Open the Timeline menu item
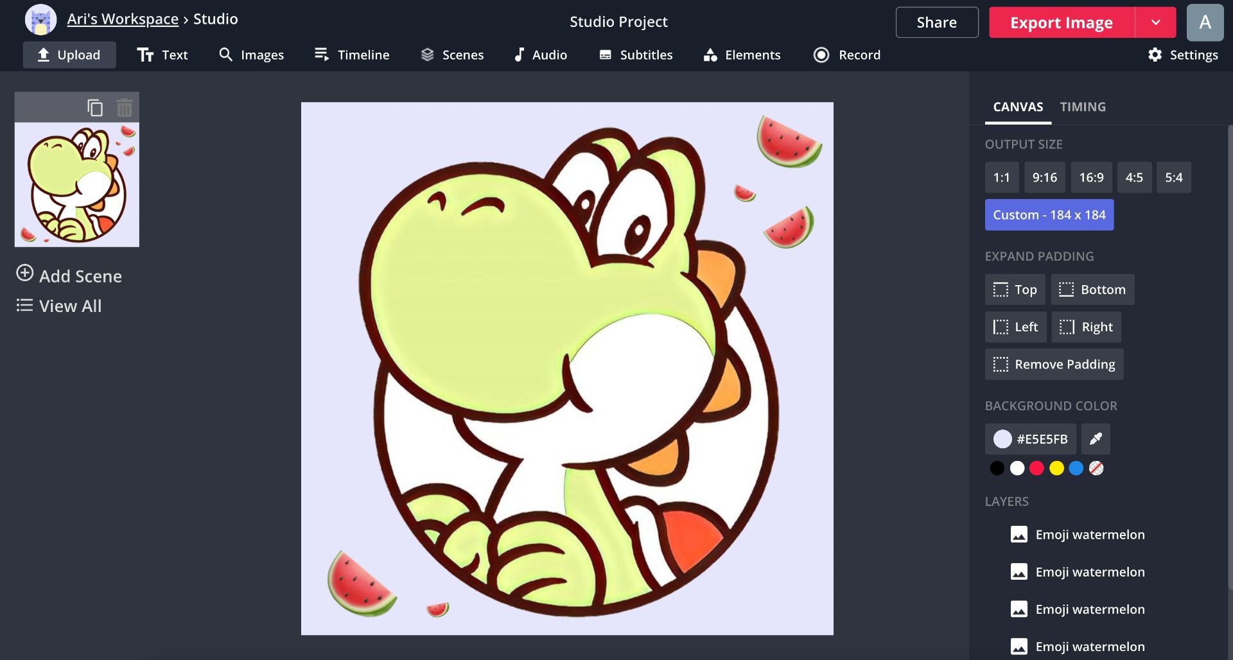The image size is (1233, 660). coord(352,55)
